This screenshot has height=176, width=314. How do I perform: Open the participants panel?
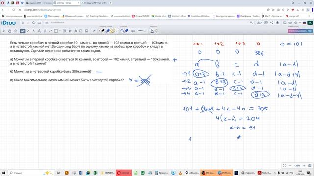pos(260,23)
